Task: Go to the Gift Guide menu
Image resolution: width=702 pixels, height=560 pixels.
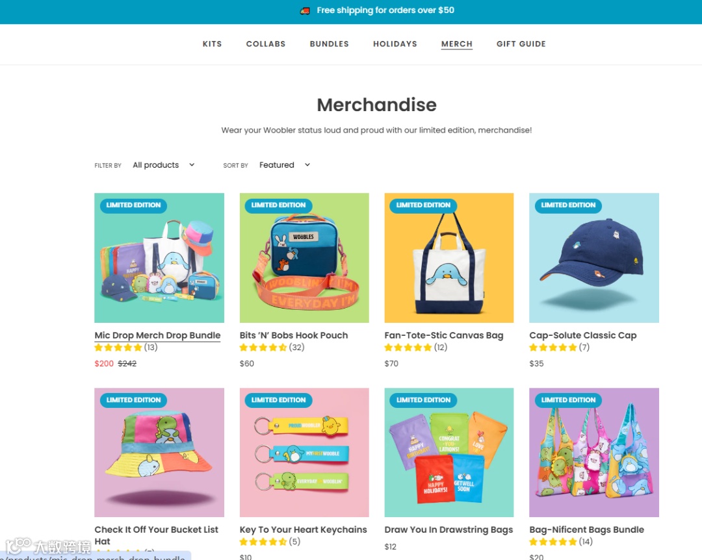Action: pos(521,44)
